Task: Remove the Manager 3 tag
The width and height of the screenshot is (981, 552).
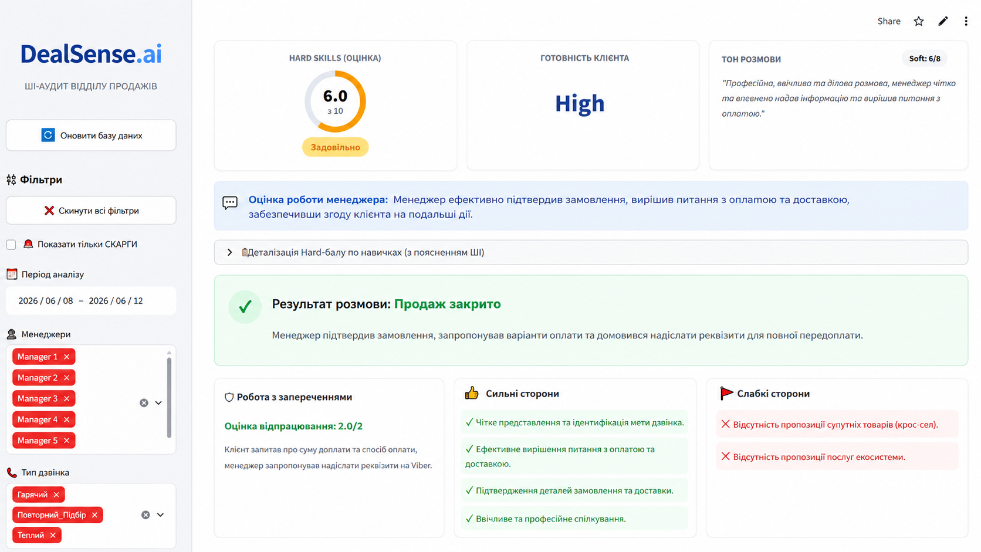Action: pyautogui.click(x=67, y=399)
